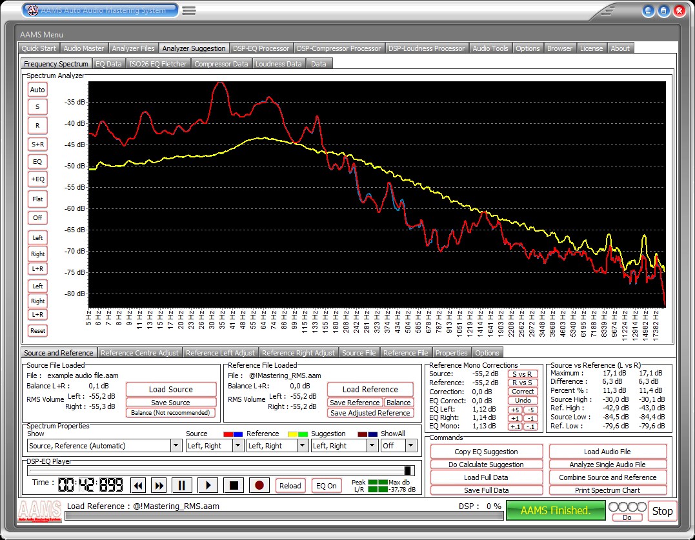Image resolution: width=695 pixels, height=540 pixels.
Task: Click the Save Adjusted Reference button
Action: (370, 413)
